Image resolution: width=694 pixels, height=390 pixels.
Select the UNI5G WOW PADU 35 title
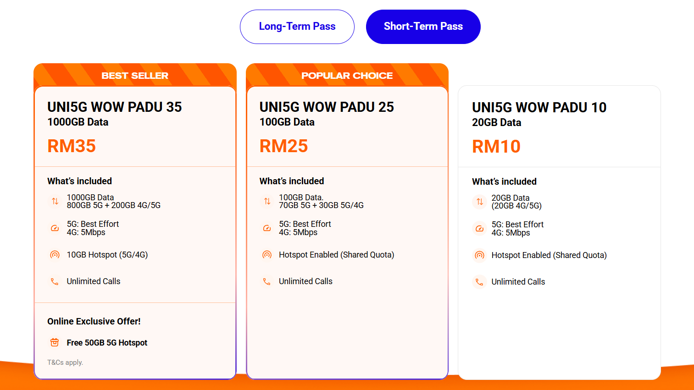click(x=115, y=107)
